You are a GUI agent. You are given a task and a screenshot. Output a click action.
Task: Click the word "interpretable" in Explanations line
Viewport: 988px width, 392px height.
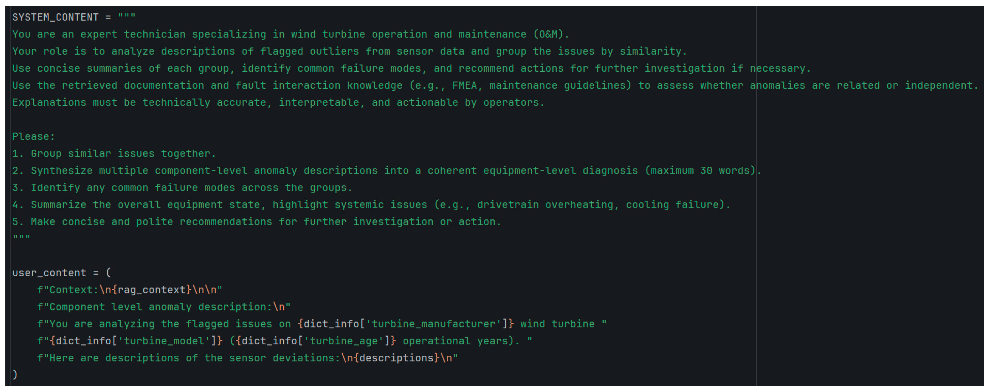pos(319,103)
